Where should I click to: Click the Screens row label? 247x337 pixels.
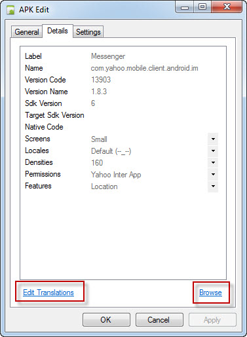[x=37, y=139]
